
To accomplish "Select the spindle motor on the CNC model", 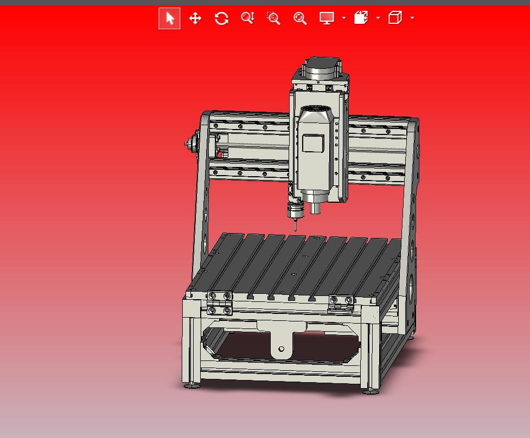I will 314,159.
